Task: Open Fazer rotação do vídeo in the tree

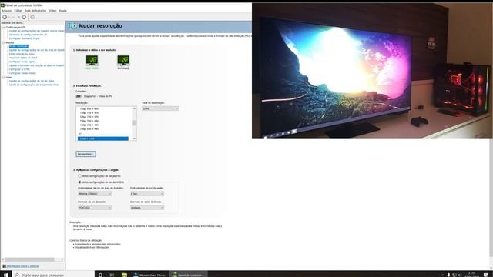Action: pyautogui.click(x=22, y=54)
